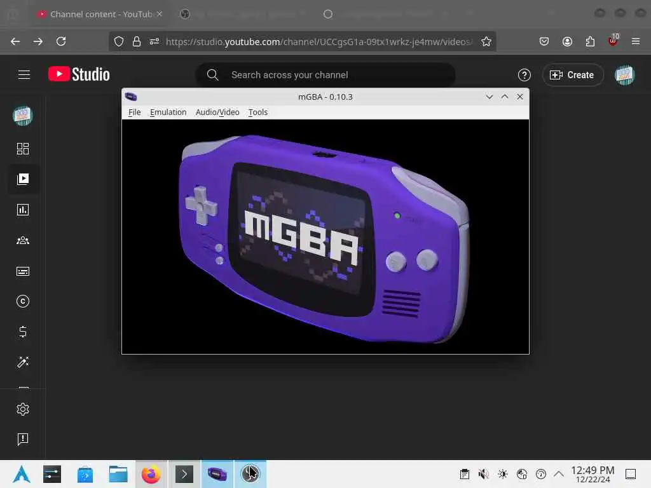Open the terminal in the taskbar

click(x=184, y=474)
